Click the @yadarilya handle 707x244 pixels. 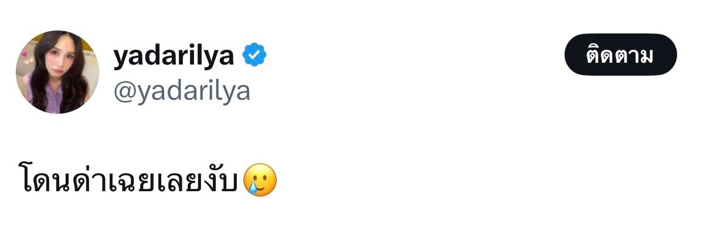(x=182, y=91)
